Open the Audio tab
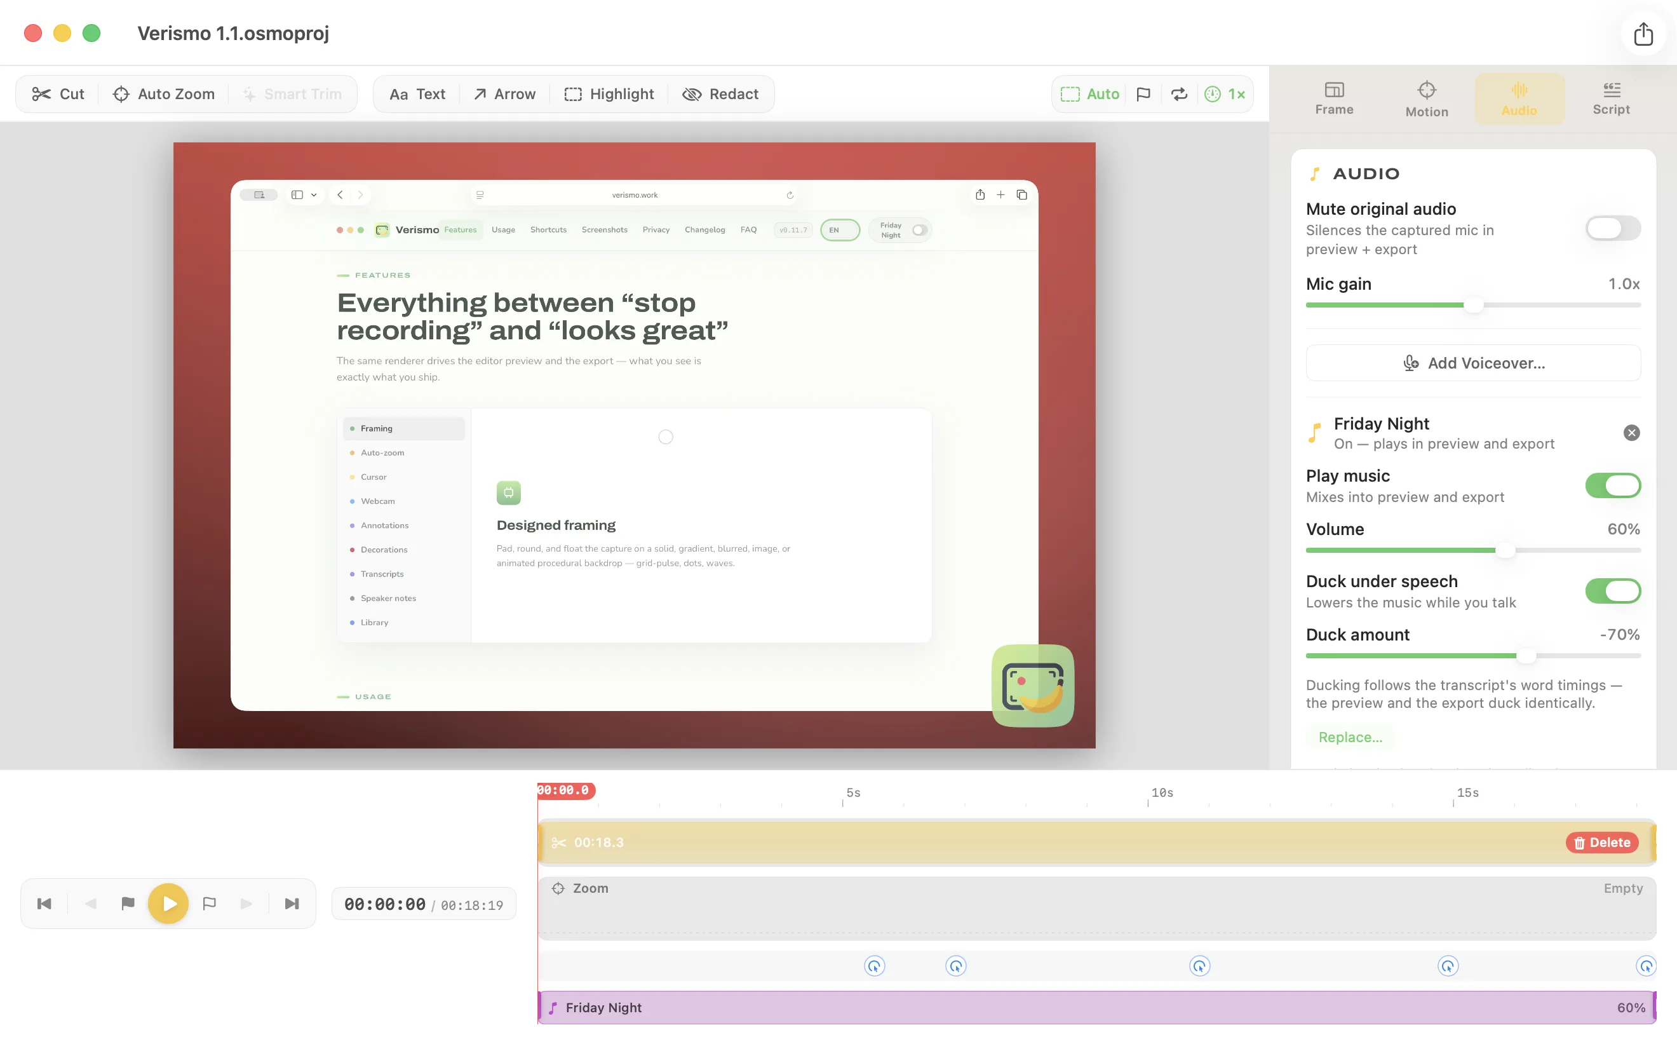Image resolution: width=1677 pixels, height=1037 pixels. coord(1519,98)
